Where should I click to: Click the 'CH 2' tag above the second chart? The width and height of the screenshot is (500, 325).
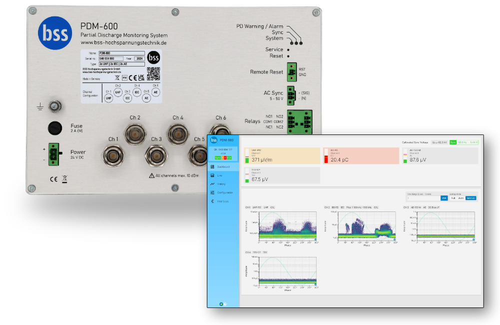(327, 207)
